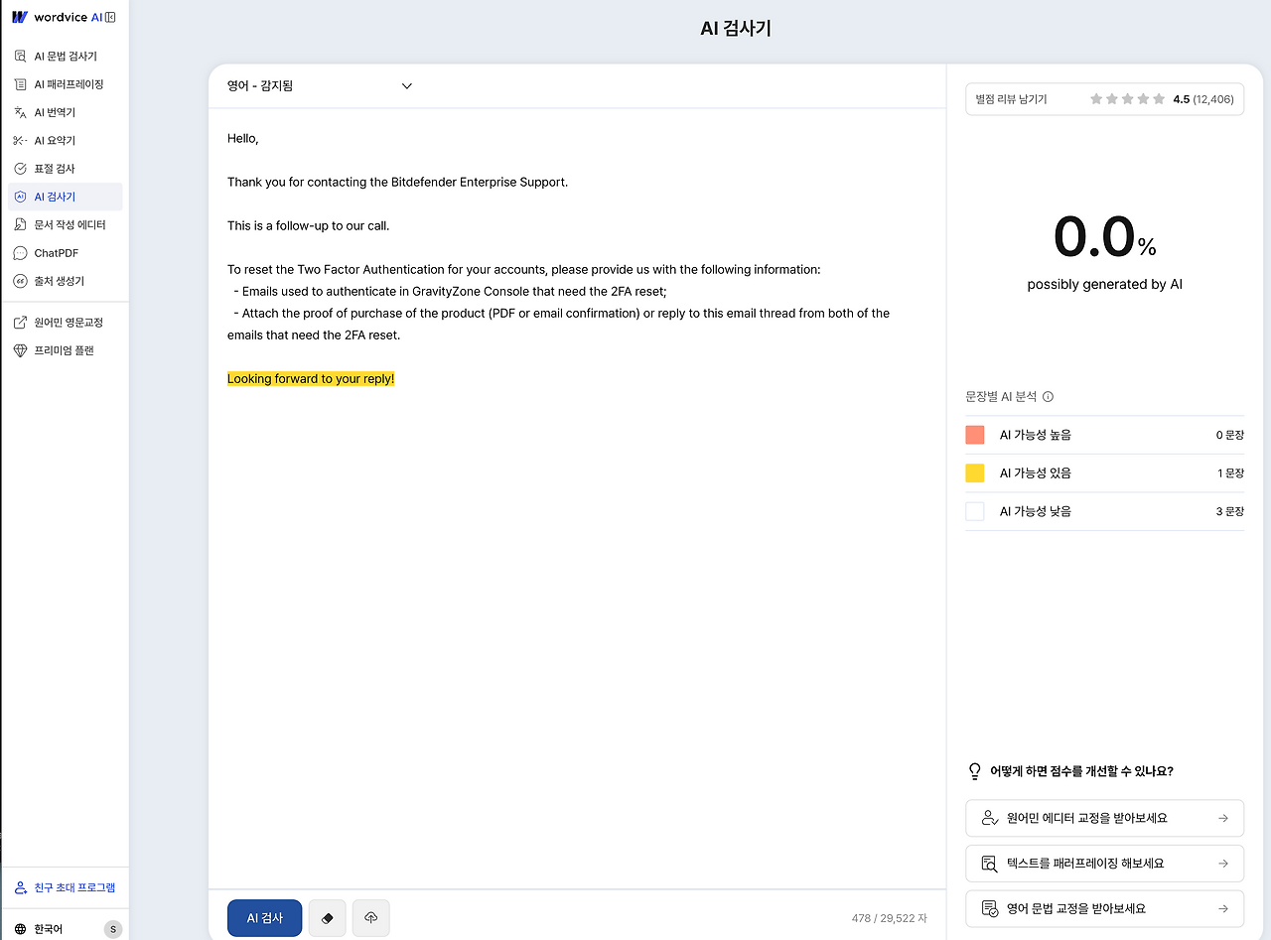Click the ChatPDF chat bubble icon
Screen dimensions: 1271x940
point(20,253)
